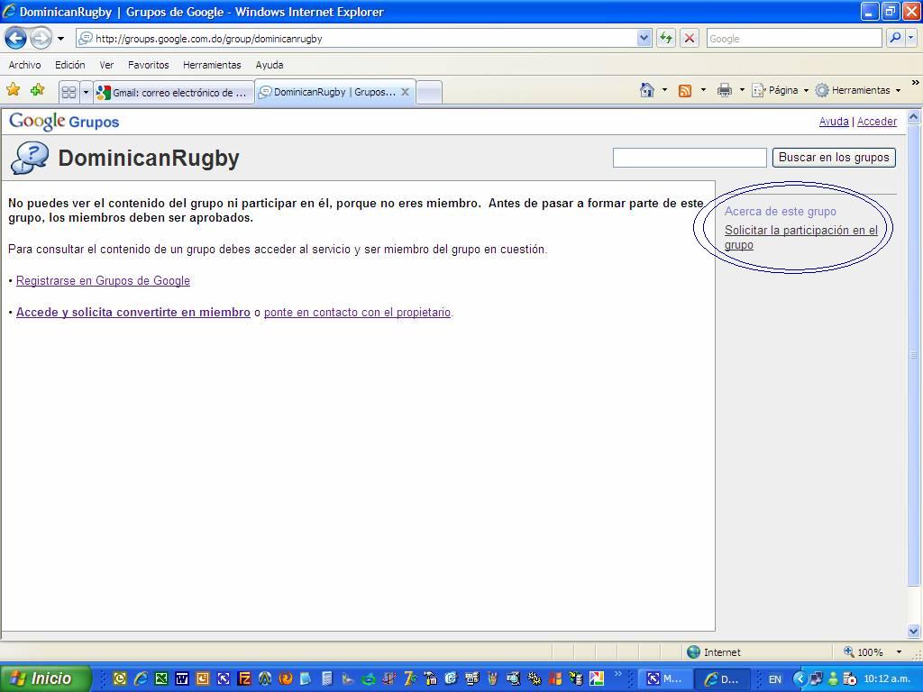The image size is (923, 692).
Task: Open Registrarse en Grupos de Google link
Action: pyautogui.click(x=103, y=281)
